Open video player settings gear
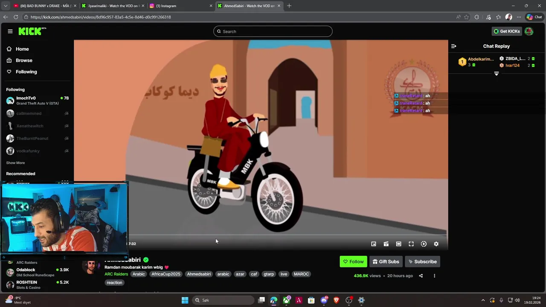 436,244
